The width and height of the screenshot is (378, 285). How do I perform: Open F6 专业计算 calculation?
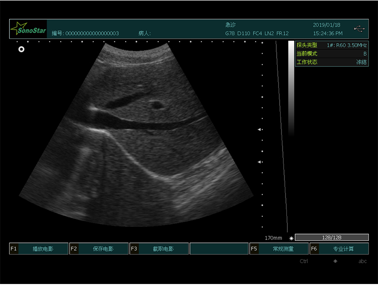point(339,249)
